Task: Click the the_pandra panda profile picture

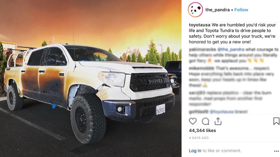Action: click(195, 10)
